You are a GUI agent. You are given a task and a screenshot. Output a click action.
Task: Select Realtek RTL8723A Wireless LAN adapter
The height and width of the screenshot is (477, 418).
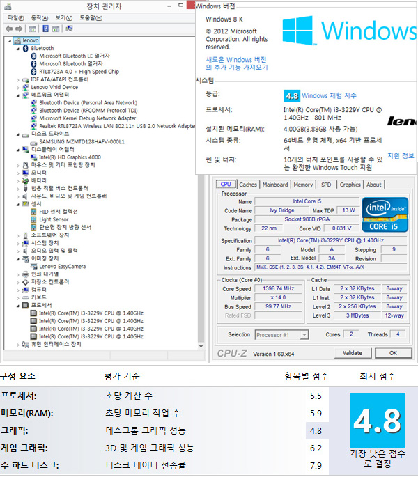[x=117, y=126]
